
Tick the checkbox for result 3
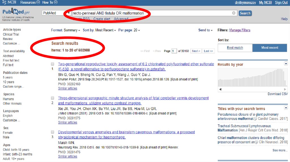click(53, 132)
